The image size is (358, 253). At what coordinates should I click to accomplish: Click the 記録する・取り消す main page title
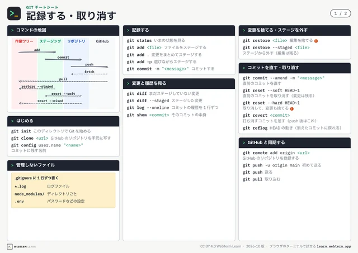coord(71,16)
